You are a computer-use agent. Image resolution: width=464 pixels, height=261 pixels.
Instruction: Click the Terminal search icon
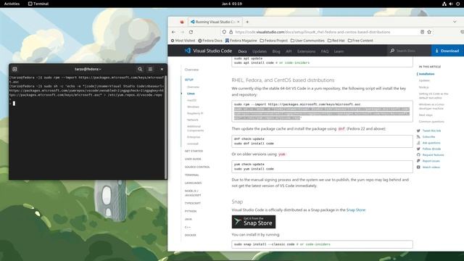tap(140, 69)
